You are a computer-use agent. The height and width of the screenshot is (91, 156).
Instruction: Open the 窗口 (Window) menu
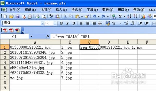123,10
